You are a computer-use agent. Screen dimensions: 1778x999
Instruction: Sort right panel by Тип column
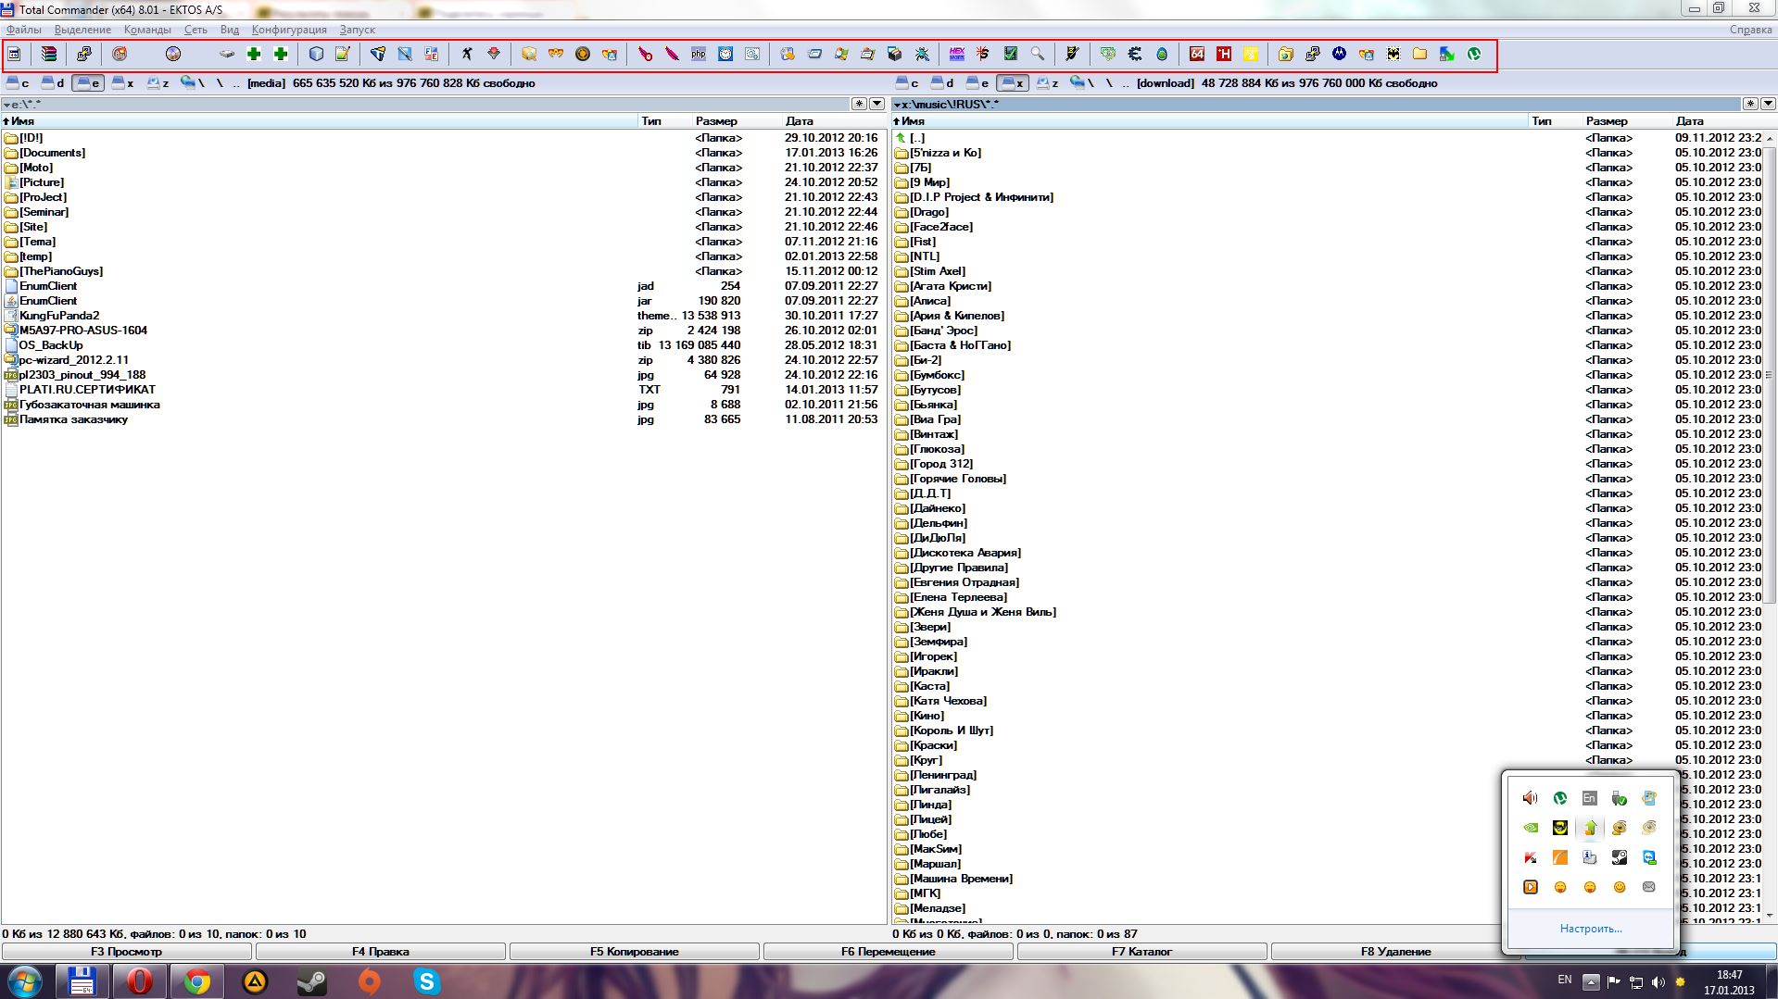1555,121
